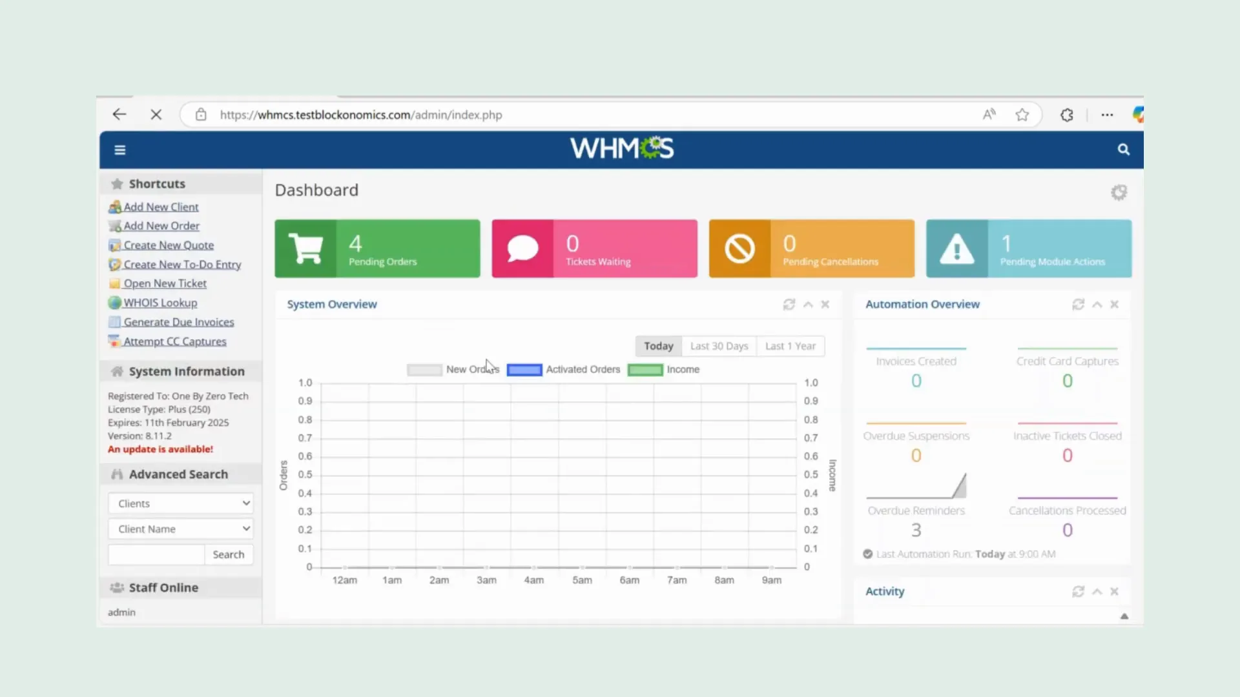1240x697 pixels.
Task: Click Generate Due Invoices link
Action: click(179, 322)
